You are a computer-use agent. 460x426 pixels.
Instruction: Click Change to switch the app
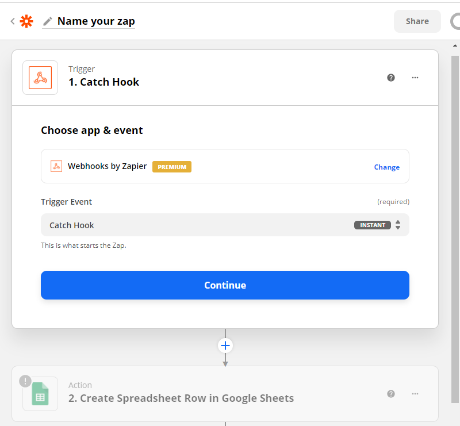[386, 167]
